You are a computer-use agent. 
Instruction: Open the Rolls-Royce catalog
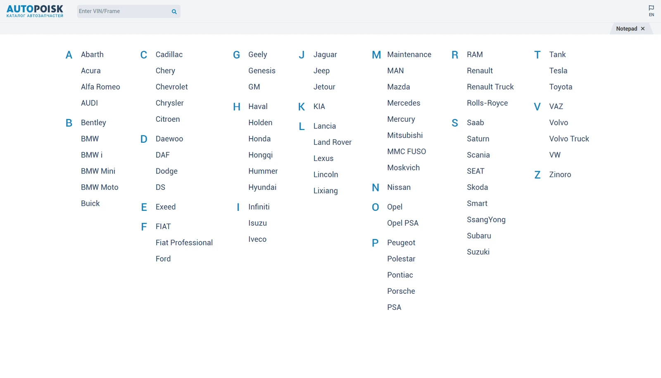(487, 103)
